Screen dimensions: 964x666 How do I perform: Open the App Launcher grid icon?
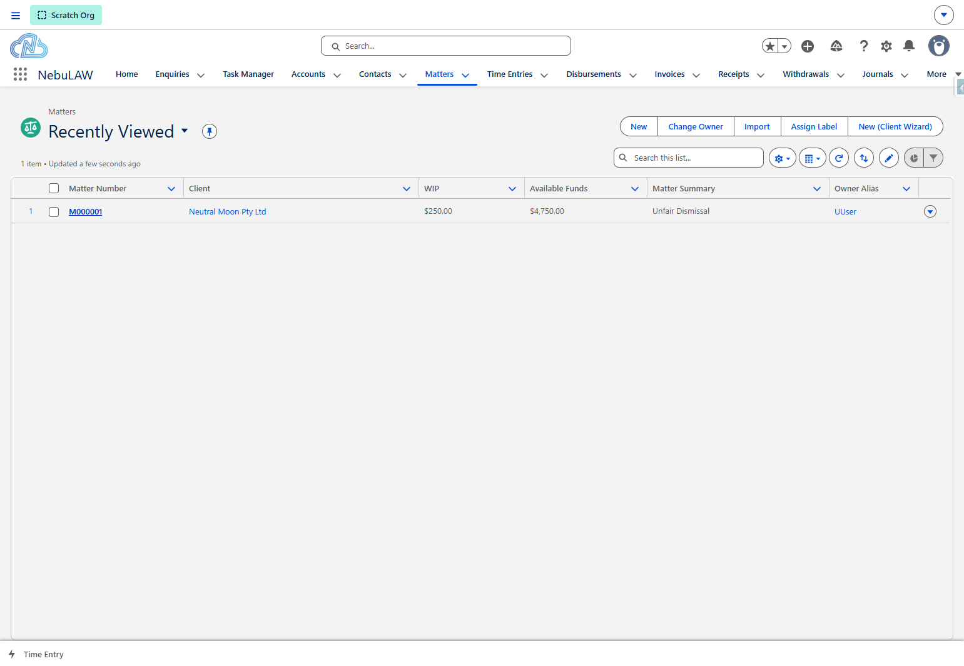point(20,74)
